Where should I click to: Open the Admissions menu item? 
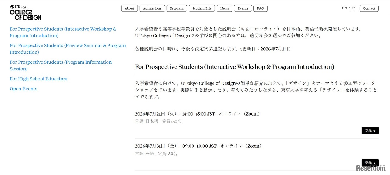click(152, 8)
